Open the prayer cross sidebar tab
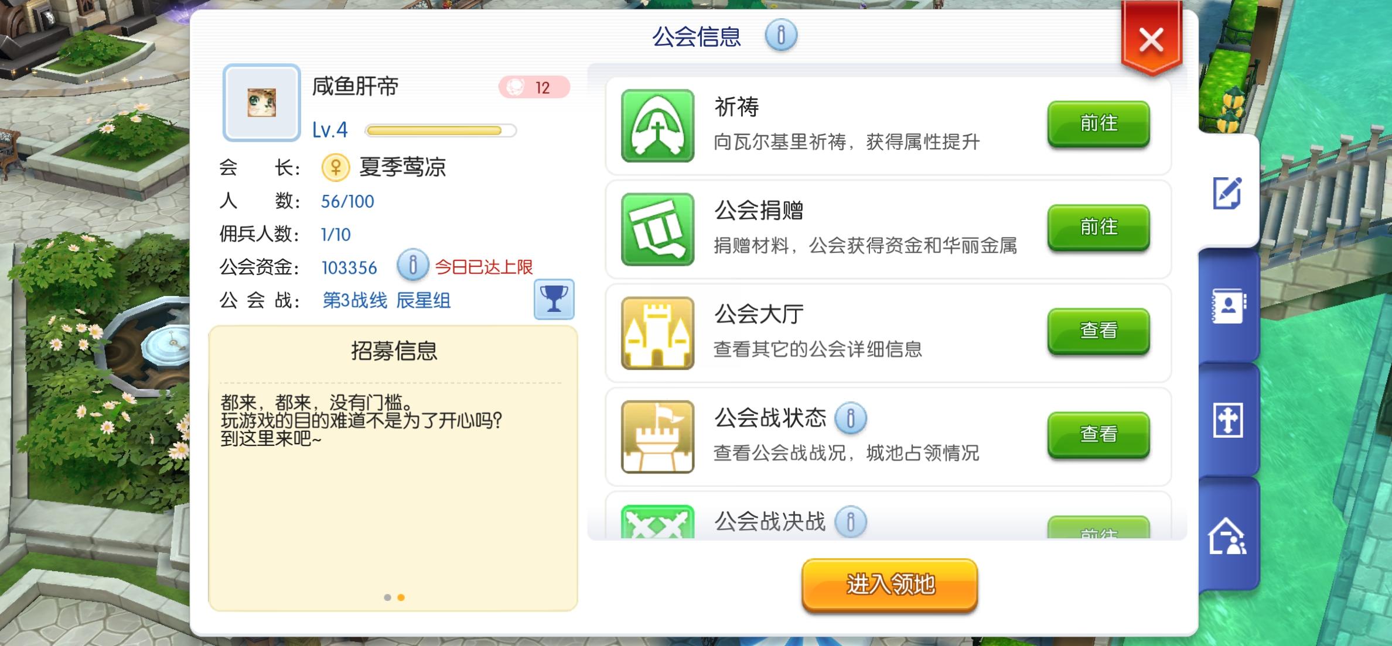1392x646 pixels. [1228, 420]
